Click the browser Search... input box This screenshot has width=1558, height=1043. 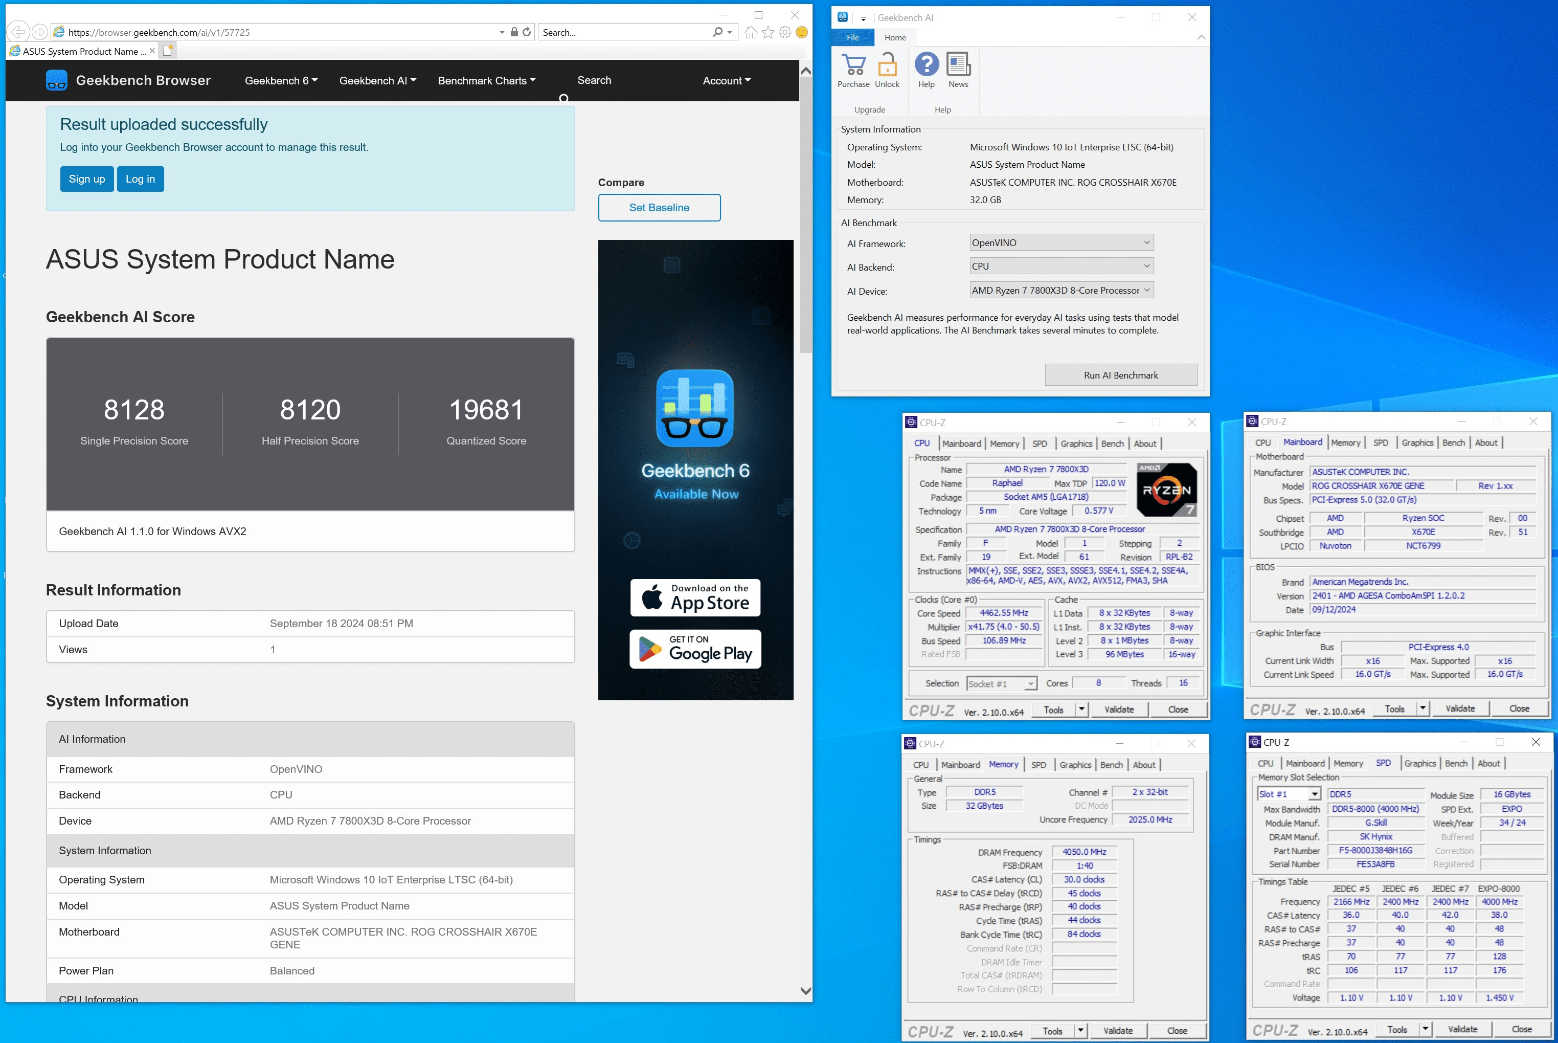point(625,32)
